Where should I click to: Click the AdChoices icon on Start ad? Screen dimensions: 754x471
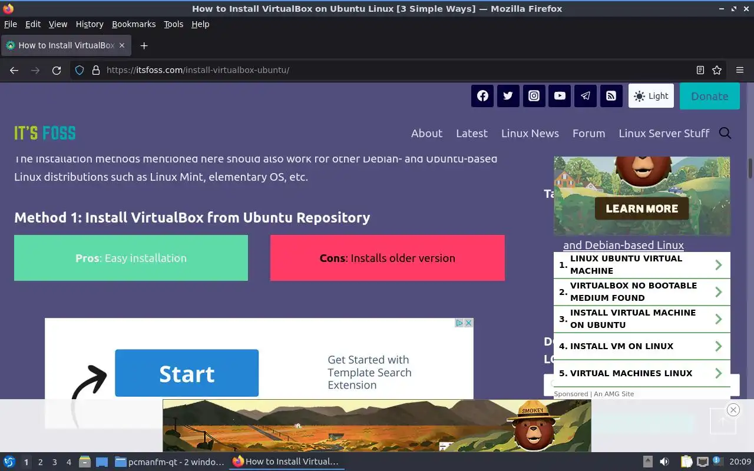459,323
